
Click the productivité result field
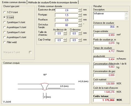tap(104, 59)
